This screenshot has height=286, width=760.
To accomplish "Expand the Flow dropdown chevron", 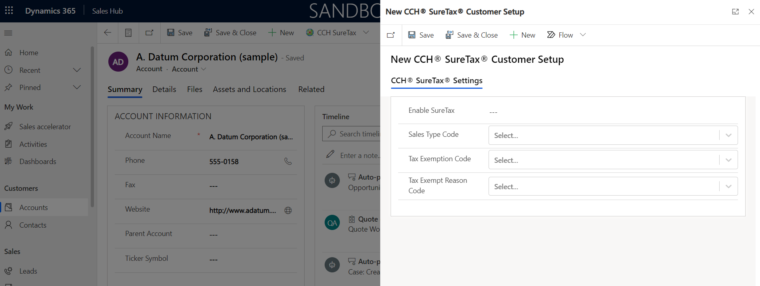I will [583, 35].
